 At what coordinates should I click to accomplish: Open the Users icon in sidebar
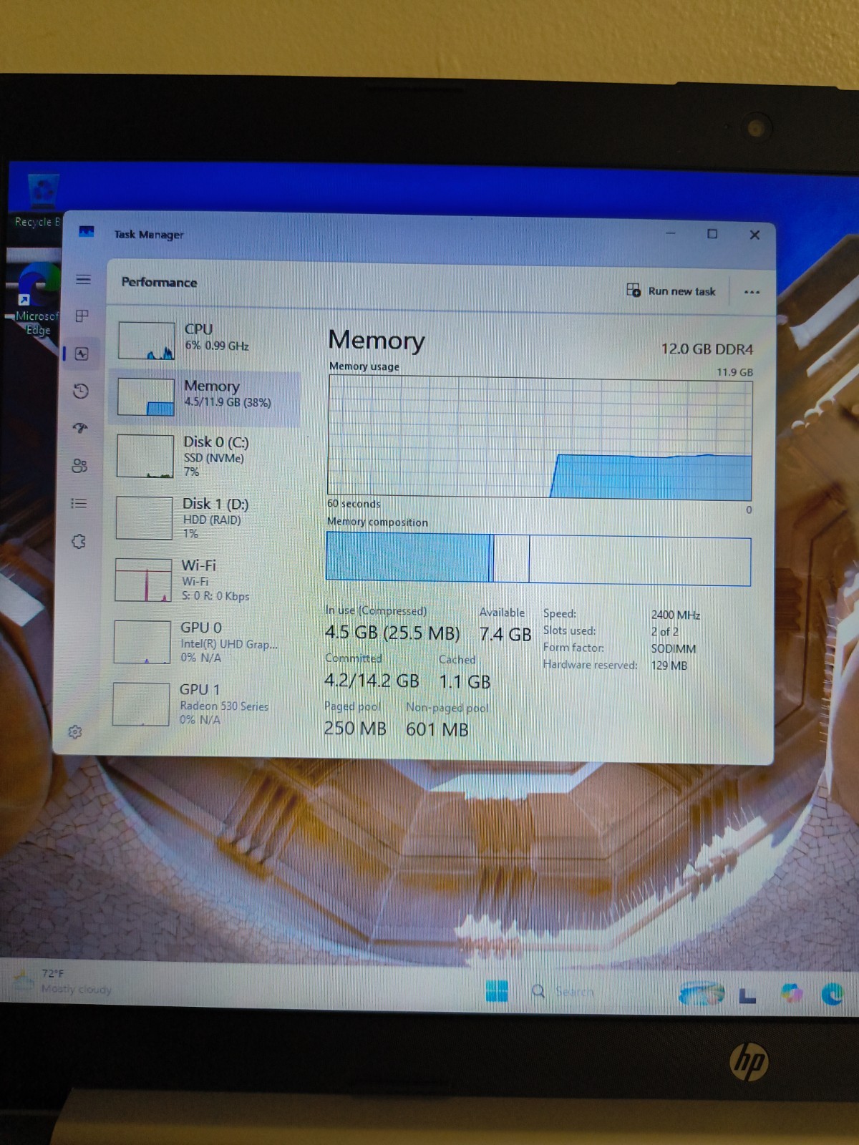click(x=79, y=466)
